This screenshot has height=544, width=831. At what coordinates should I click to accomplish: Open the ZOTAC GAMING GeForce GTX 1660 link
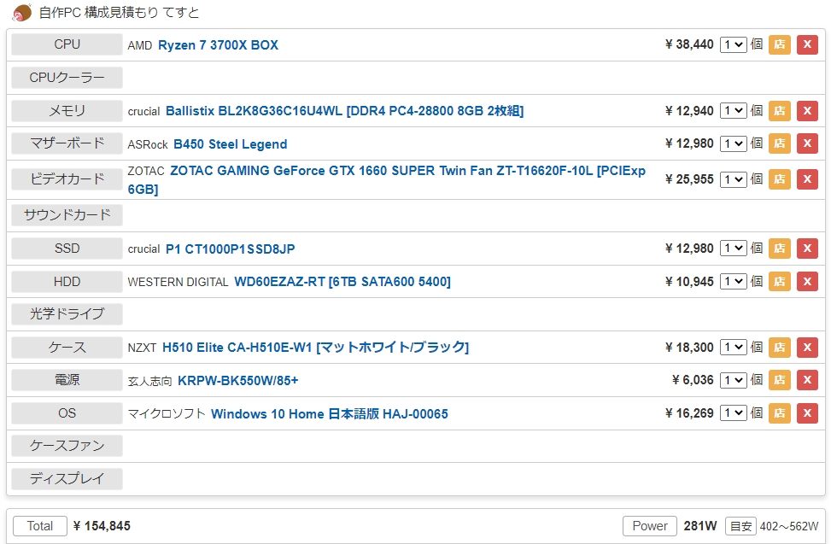(386, 179)
